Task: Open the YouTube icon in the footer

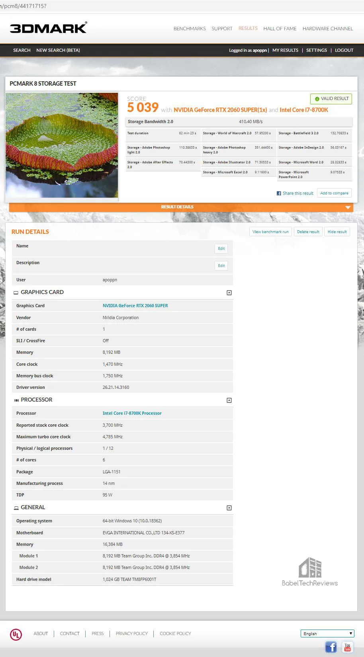Action: pos(347,647)
